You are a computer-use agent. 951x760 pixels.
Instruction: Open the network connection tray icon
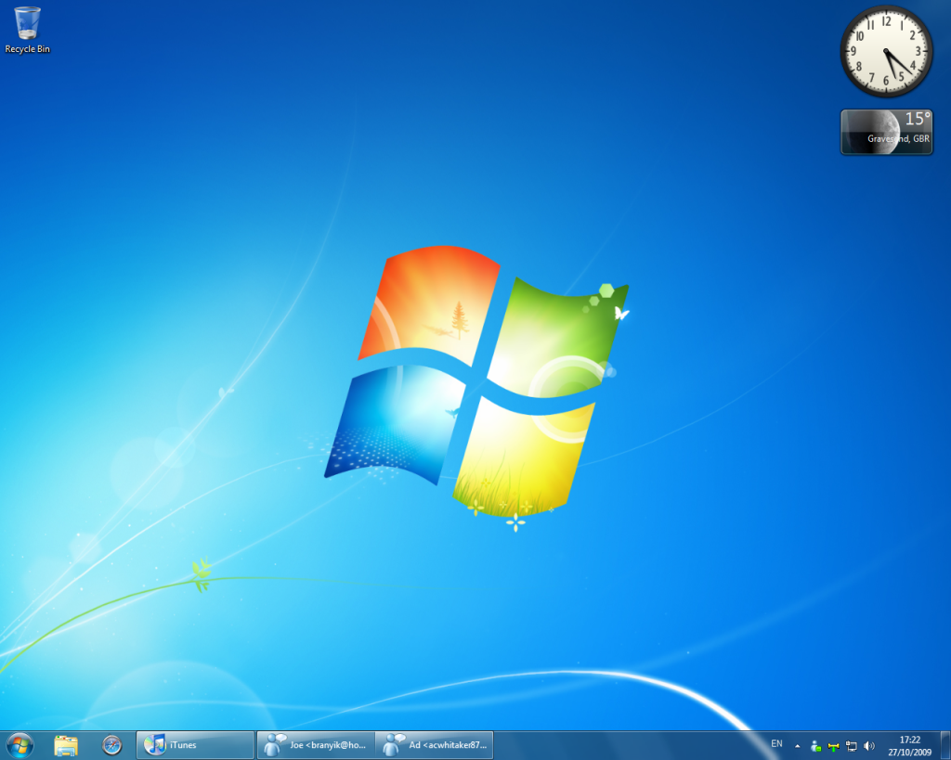(x=852, y=746)
